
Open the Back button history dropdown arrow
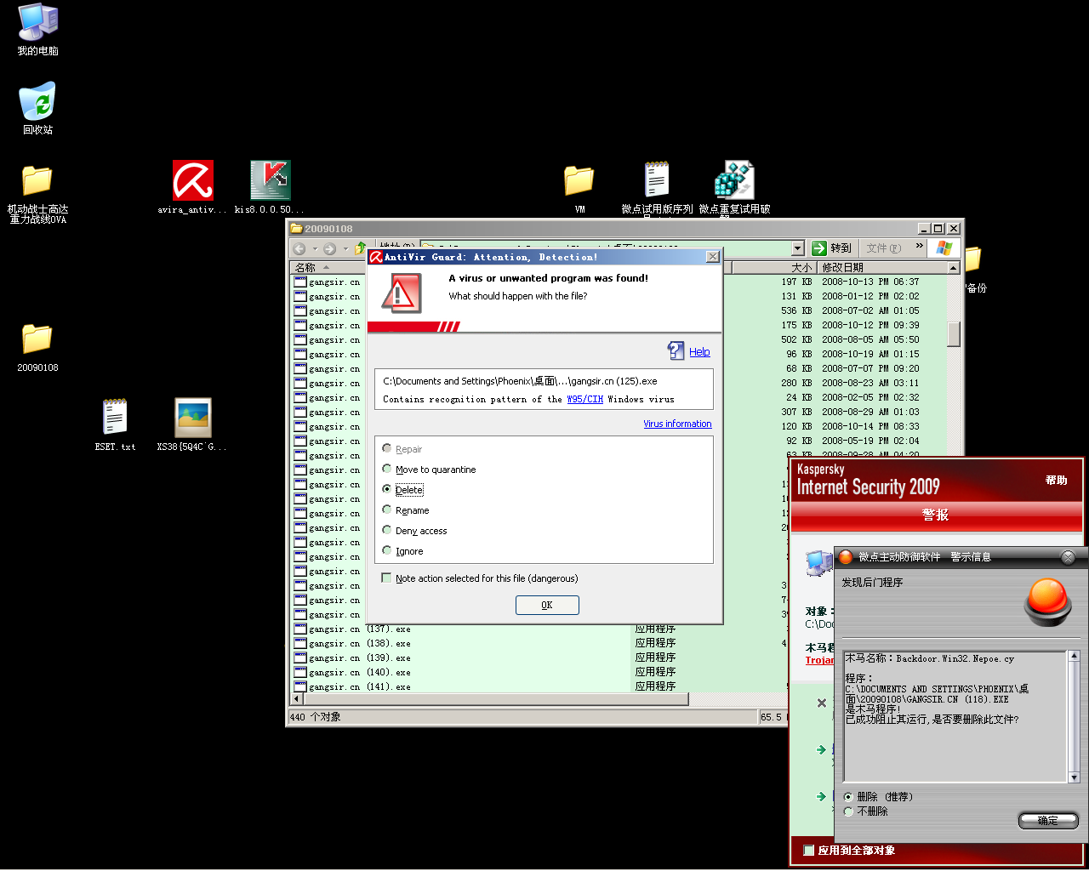(314, 248)
